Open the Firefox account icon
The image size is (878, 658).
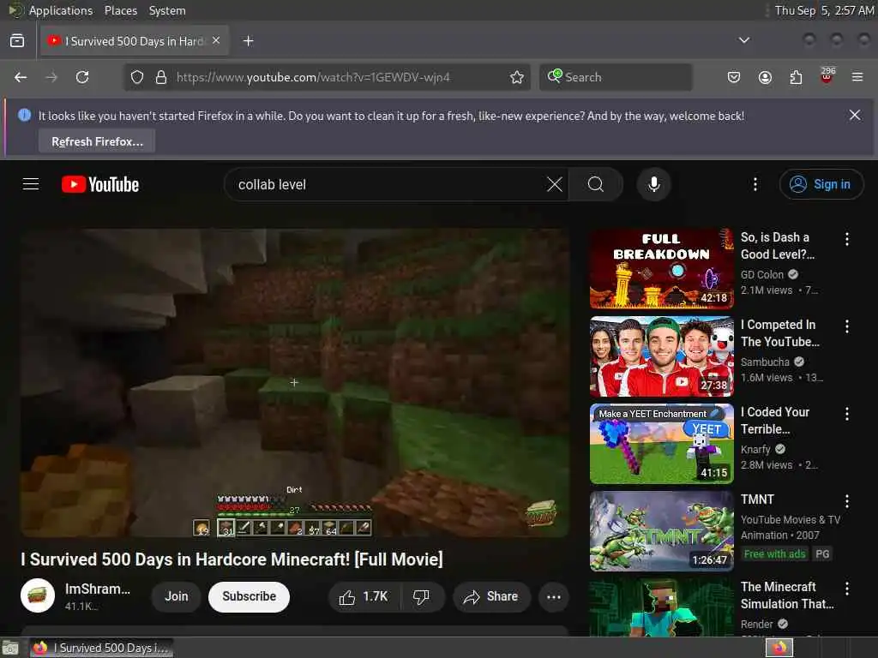[765, 77]
